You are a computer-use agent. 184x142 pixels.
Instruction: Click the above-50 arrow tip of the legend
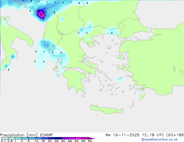pyautogui.click(x=92, y=138)
